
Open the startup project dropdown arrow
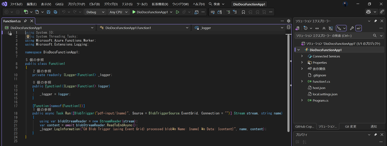[171, 12]
